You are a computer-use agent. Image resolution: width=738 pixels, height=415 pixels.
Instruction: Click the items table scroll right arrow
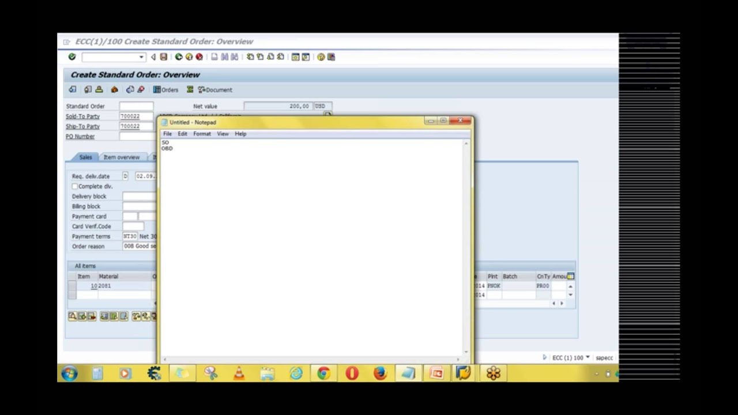click(x=562, y=304)
